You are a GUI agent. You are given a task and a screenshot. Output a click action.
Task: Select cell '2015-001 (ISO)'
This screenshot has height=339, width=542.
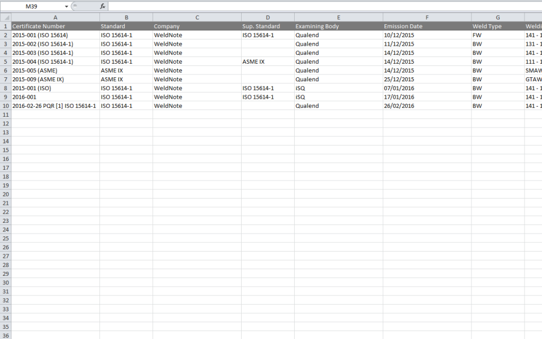55,88
